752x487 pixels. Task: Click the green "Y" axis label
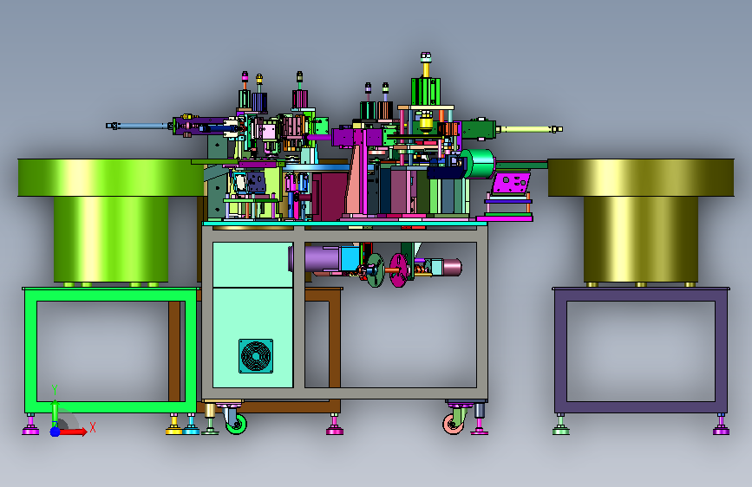(x=55, y=389)
